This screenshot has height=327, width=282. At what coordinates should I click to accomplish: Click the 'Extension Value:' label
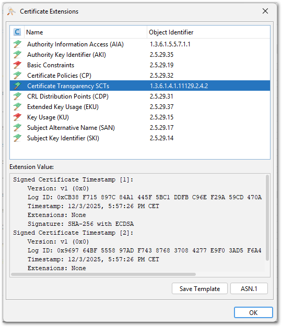pos(31,167)
